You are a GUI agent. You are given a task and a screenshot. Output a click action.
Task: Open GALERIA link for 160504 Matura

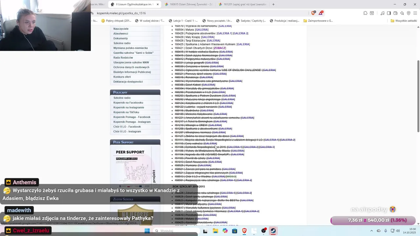point(202,29)
